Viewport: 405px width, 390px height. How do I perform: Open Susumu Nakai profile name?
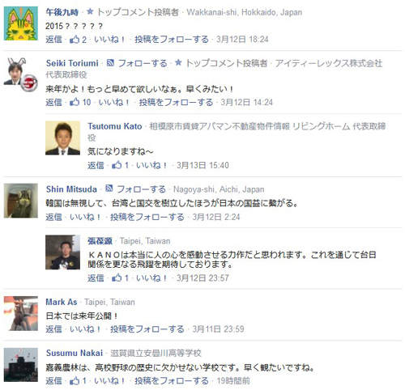[x=75, y=353]
